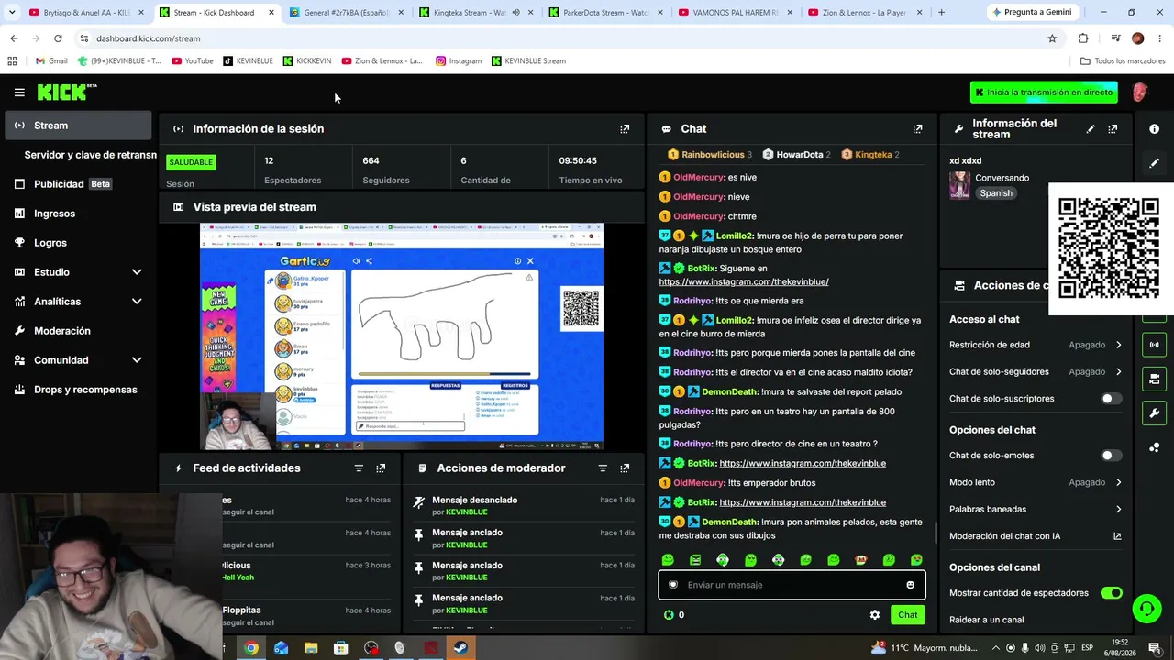The image size is (1174, 660).
Task: Click the Mensaje desanclado entry
Action: 524,506
